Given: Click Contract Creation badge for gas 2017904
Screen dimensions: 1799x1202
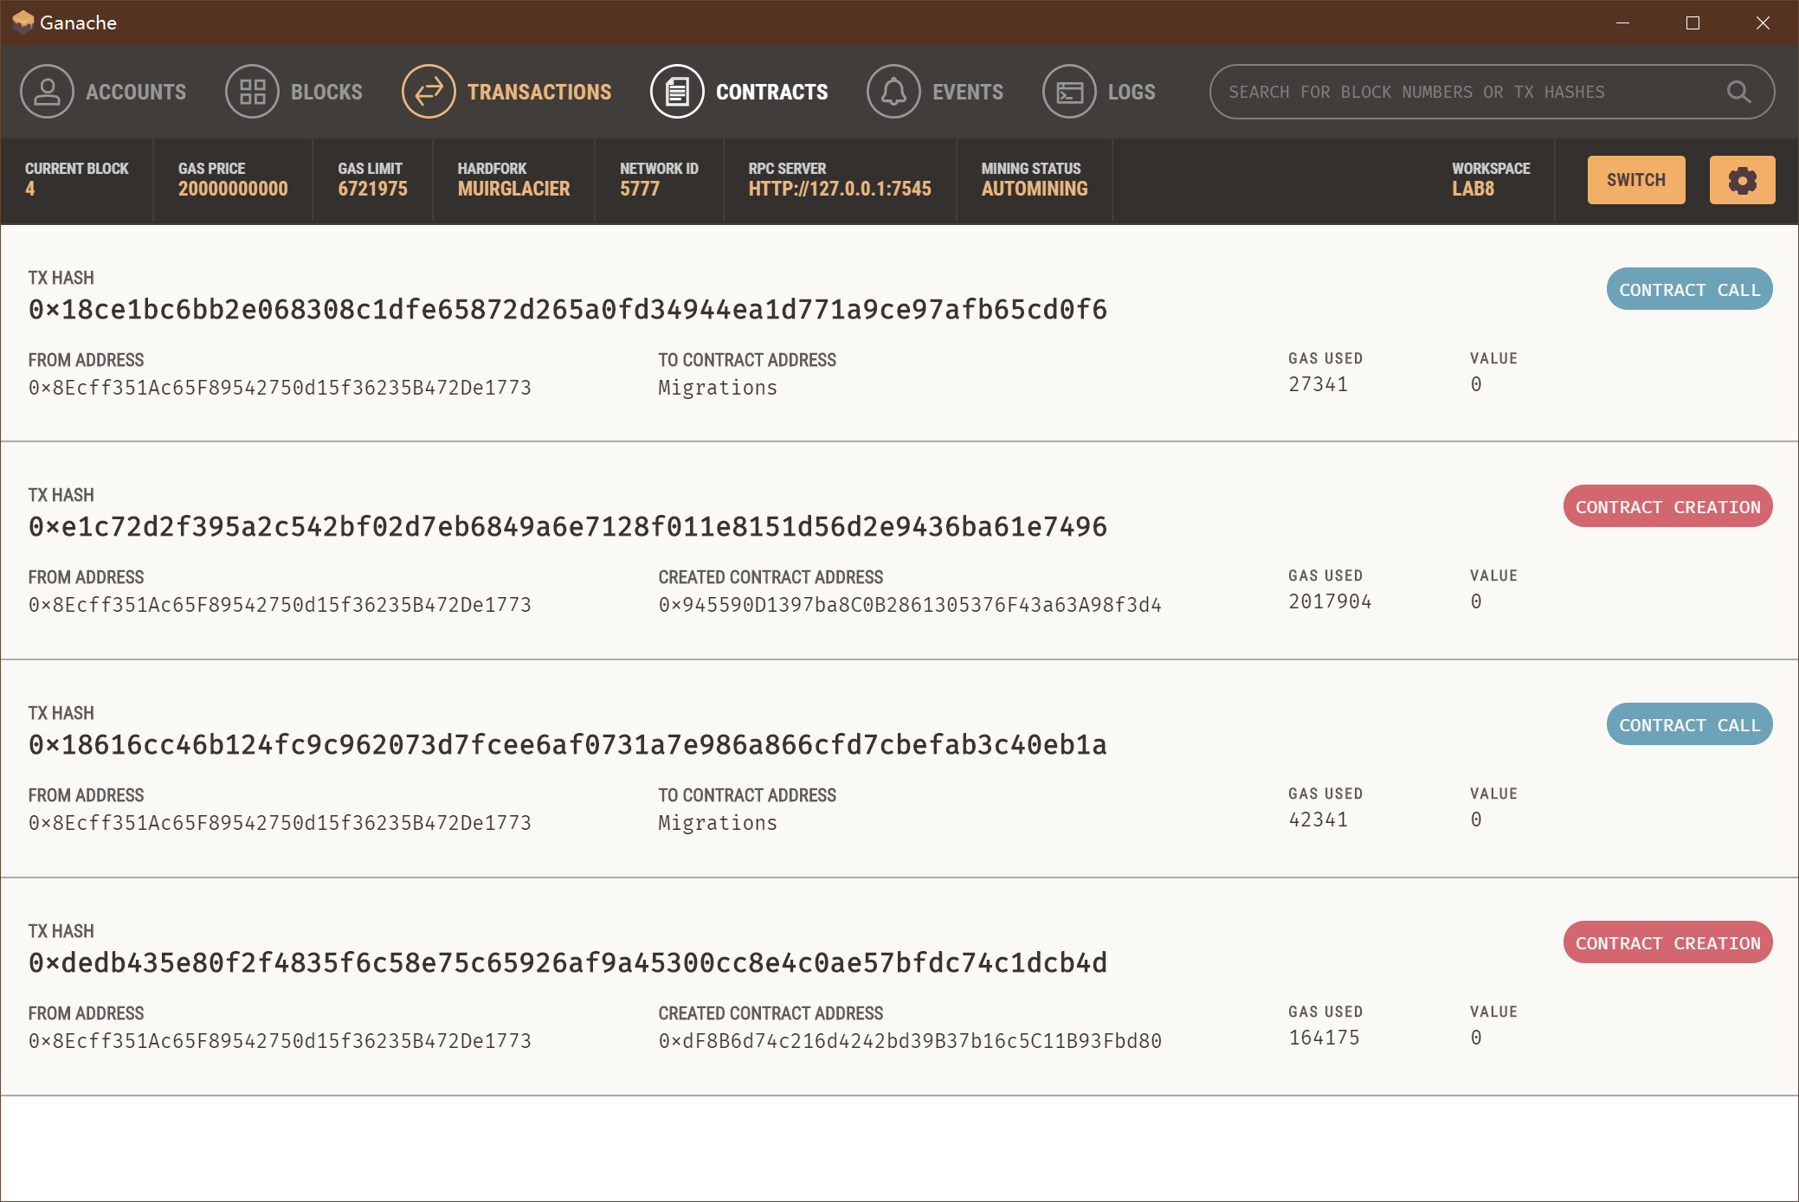Looking at the screenshot, I should tap(1667, 506).
